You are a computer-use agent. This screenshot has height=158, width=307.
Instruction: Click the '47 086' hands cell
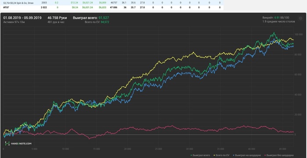tap(114, 7)
